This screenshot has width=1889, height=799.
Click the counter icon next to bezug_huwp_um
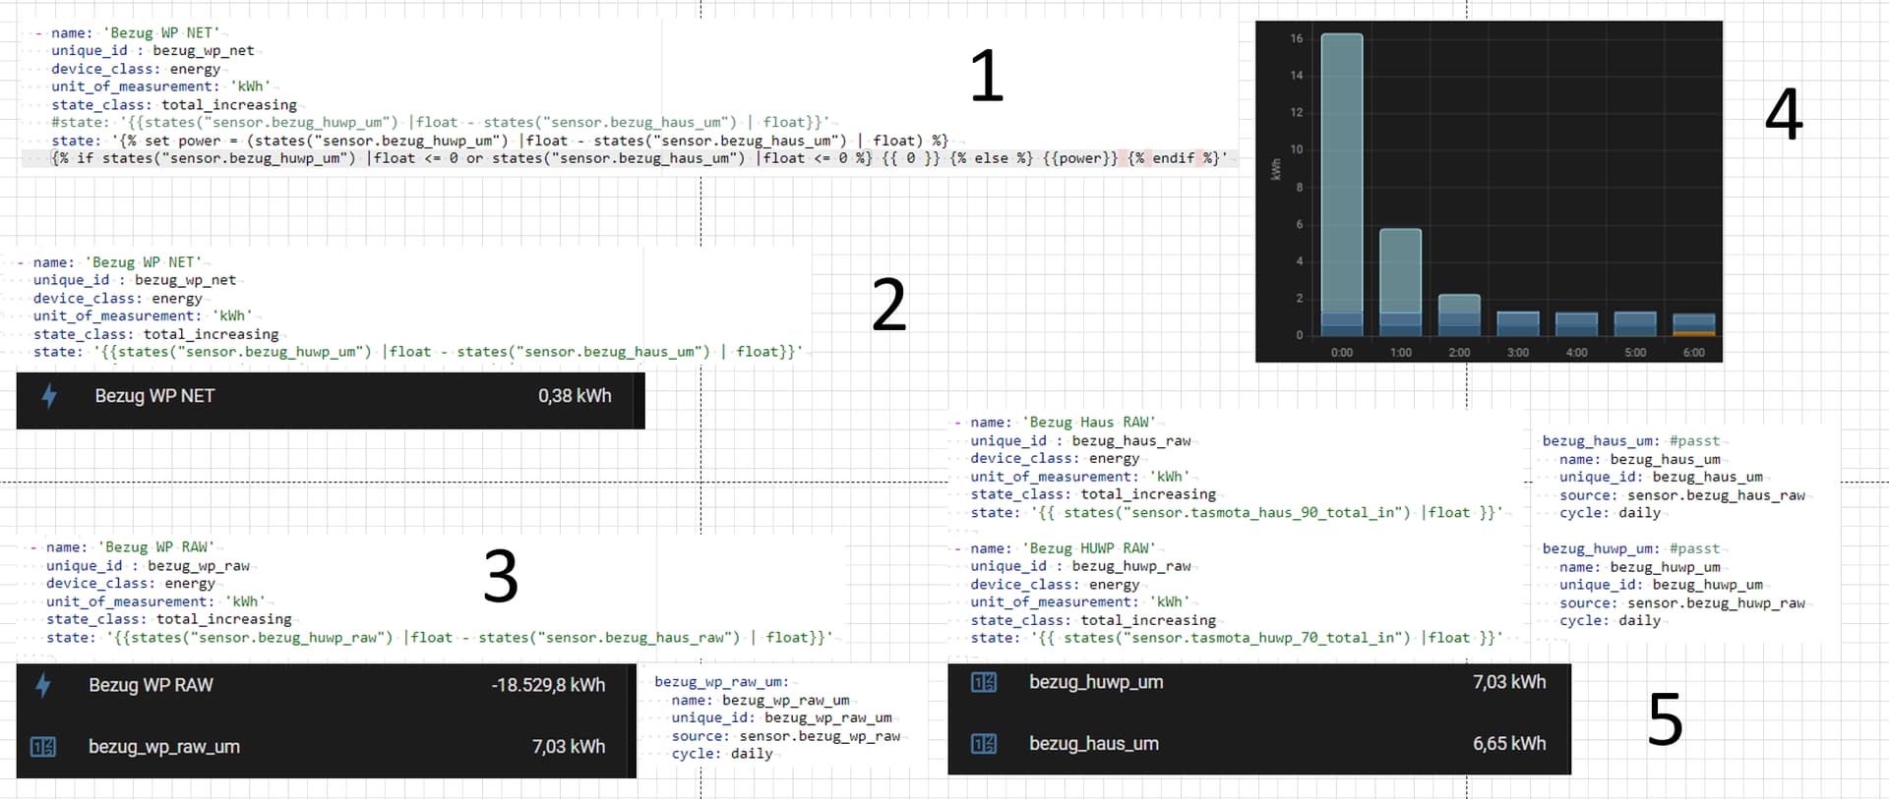tap(984, 682)
